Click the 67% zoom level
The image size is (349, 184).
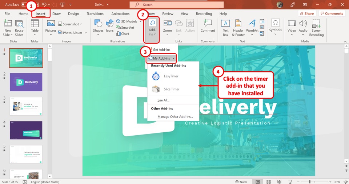tap(337, 182)
